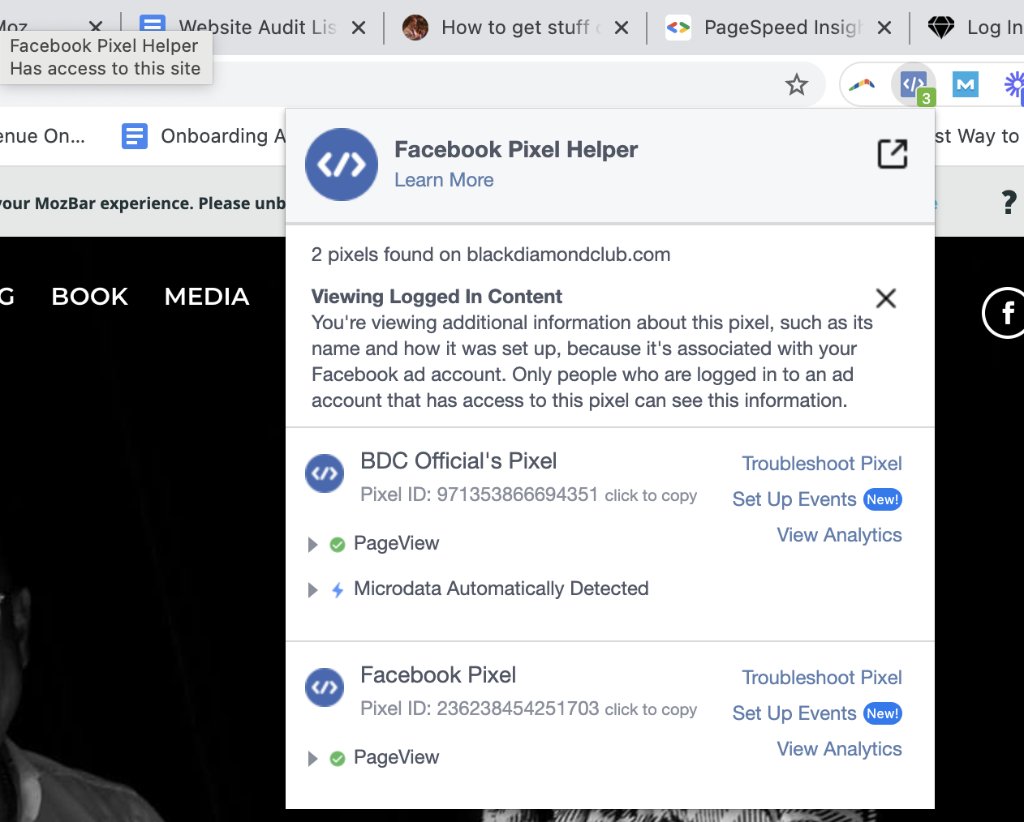
Task: Open the Onboarding bookmark
Action: point(203,136)
